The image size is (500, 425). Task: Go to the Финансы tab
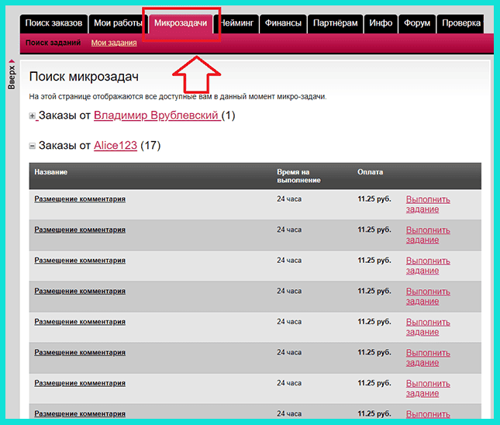click(283, 23)
